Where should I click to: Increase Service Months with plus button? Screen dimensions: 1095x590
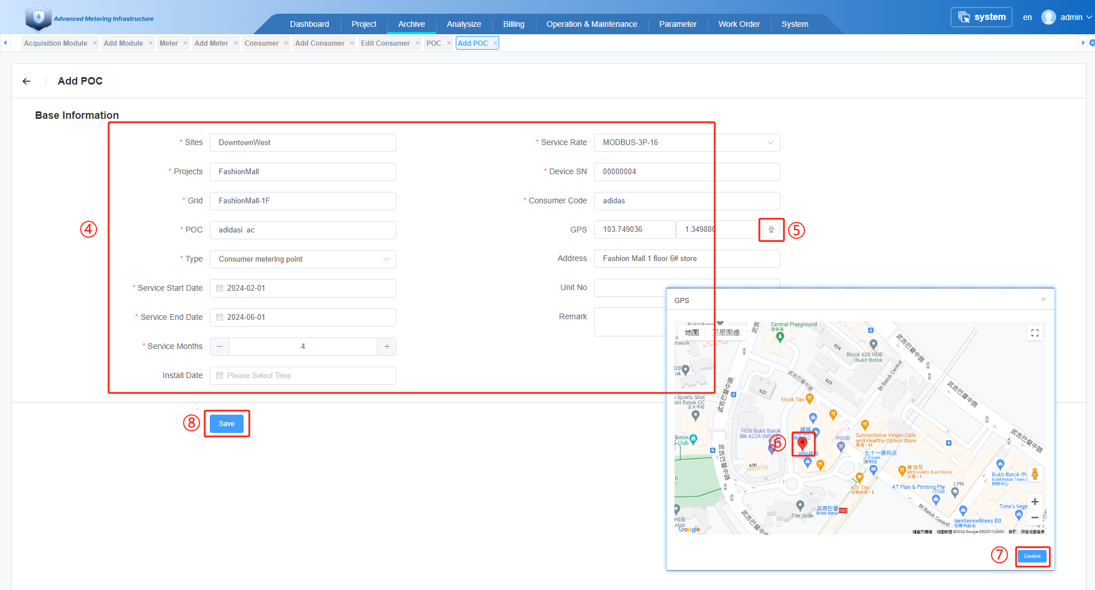click(x=387, y=347)
